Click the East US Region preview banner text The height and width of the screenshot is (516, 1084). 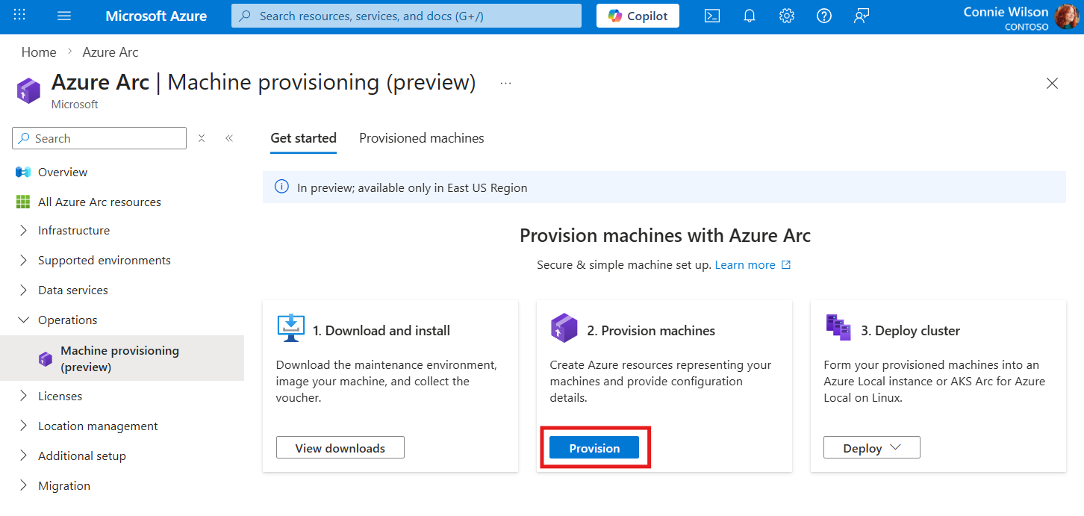tap(412, 188)
